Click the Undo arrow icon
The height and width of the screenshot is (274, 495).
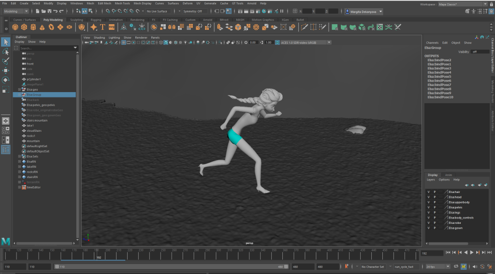point(56,12)
